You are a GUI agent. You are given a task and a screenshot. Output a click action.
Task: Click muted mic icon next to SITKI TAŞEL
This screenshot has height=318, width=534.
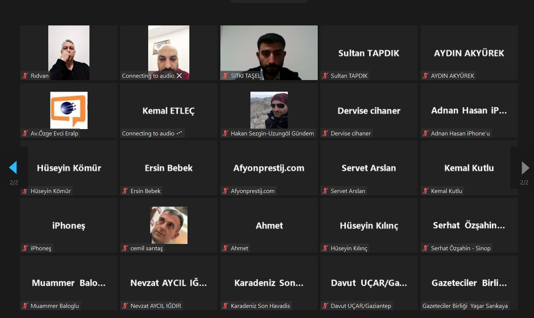click(x=225, y=76)
